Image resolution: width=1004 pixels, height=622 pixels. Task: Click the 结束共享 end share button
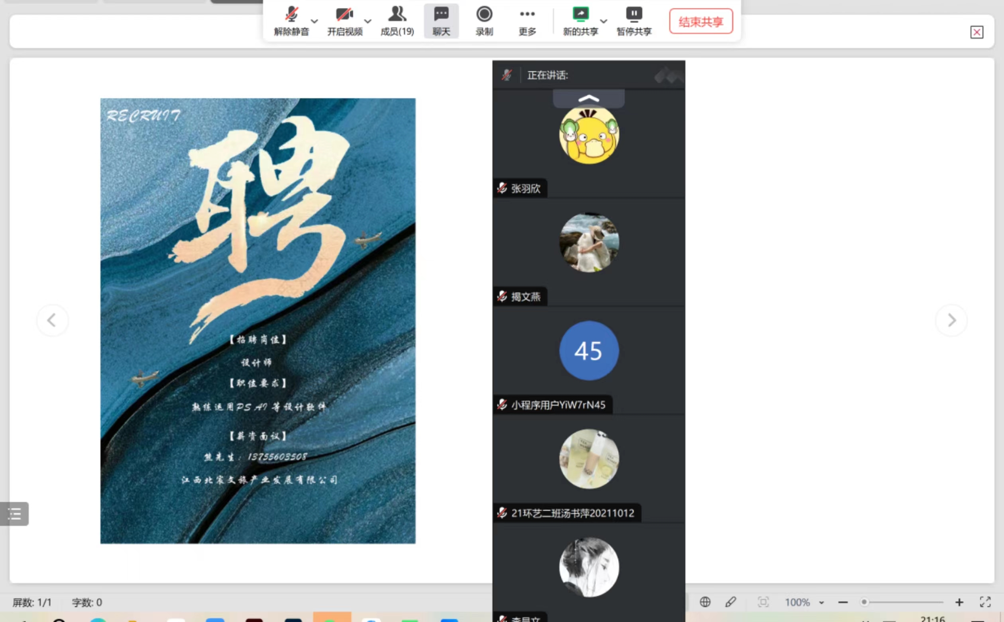pyautogui.click(x=701, y=22)
